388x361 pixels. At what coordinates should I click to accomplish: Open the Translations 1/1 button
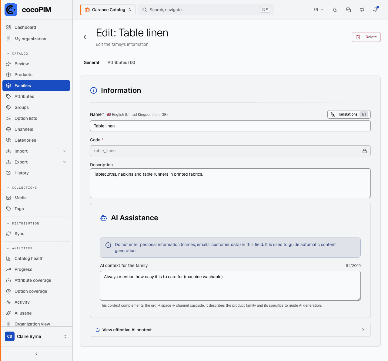coord(349,114)
